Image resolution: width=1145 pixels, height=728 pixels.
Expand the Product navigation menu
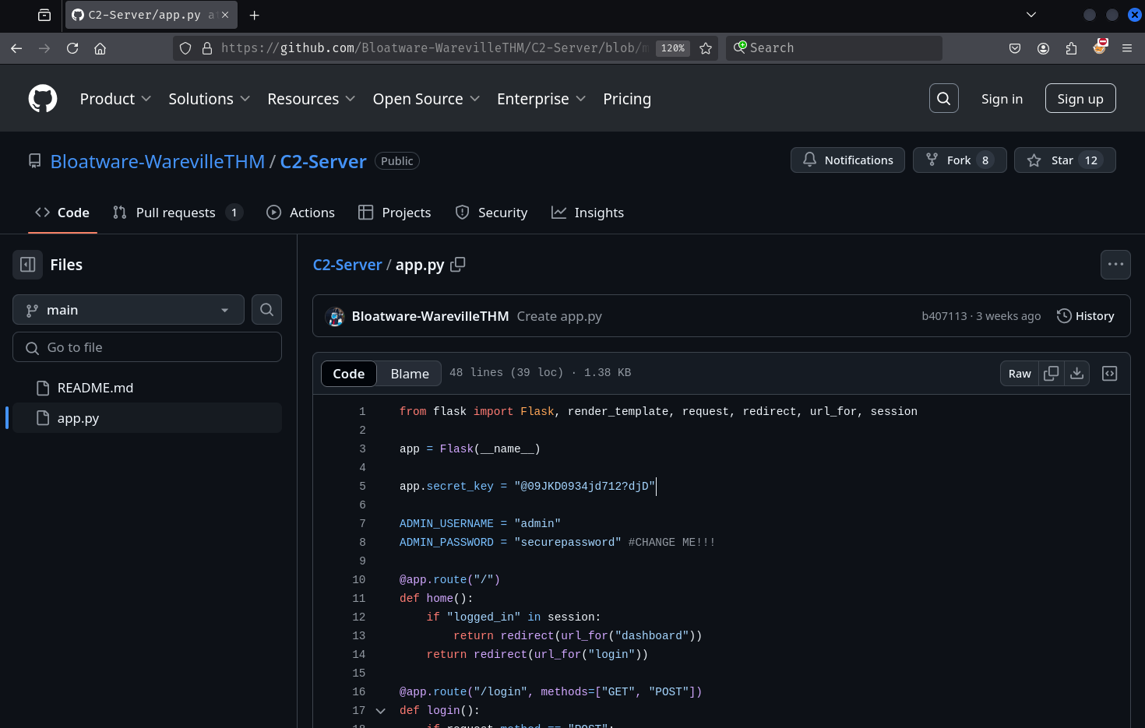[x=115, y=99]
